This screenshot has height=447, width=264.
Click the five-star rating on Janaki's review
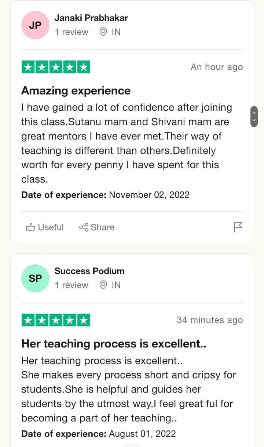tap(56, 67)
